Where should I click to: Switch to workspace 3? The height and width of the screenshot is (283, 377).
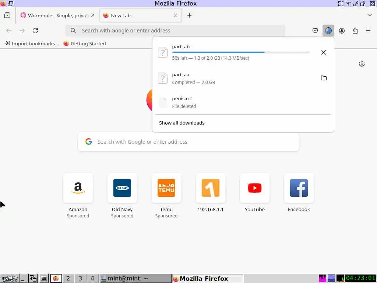[80, 279]
